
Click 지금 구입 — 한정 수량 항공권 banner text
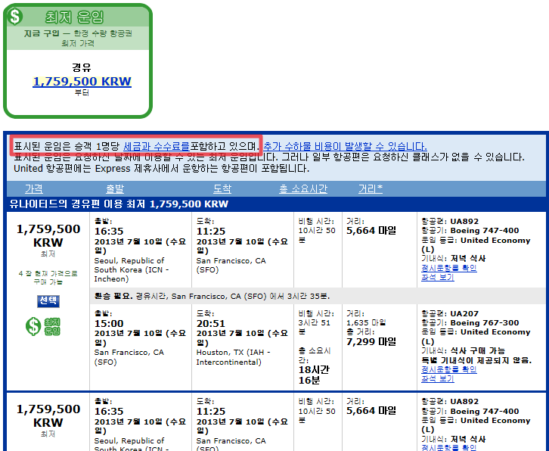tap(78, 33)
